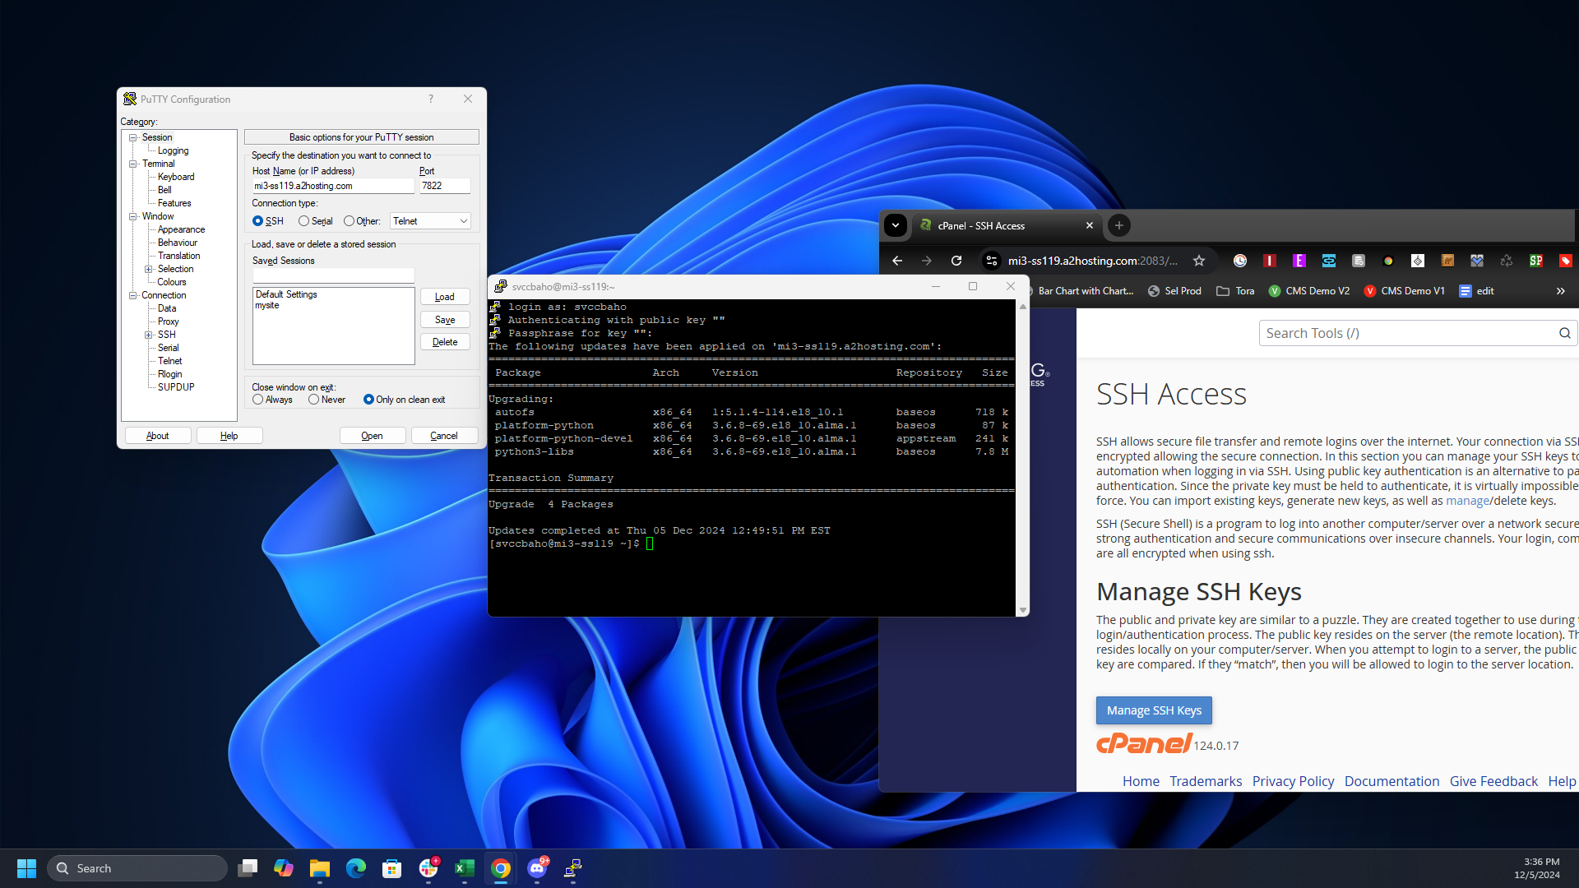Select SSH connection type radio button

(x=257, y=221)
